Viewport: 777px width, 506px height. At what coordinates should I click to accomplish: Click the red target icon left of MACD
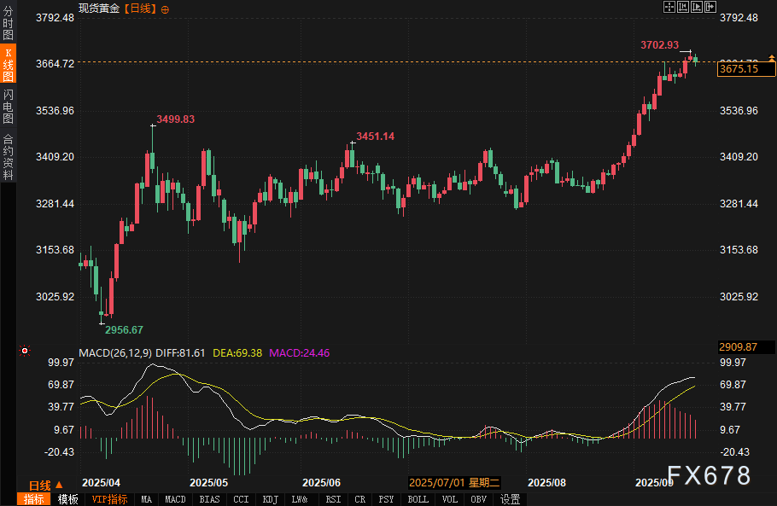25,351
